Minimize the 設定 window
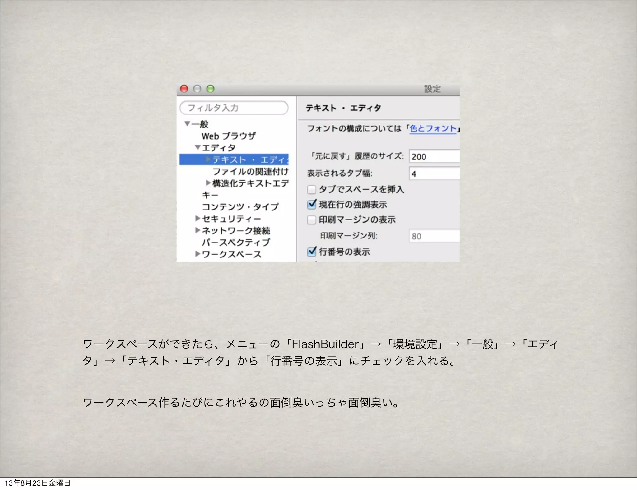 [x=197, y=89]
